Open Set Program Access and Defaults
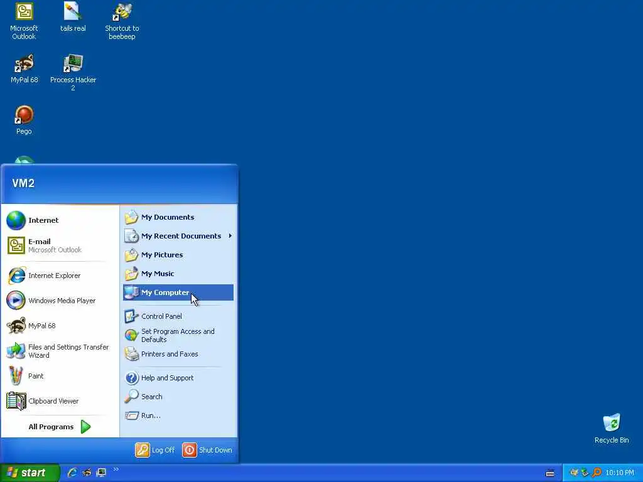 (x=178, y=335)
